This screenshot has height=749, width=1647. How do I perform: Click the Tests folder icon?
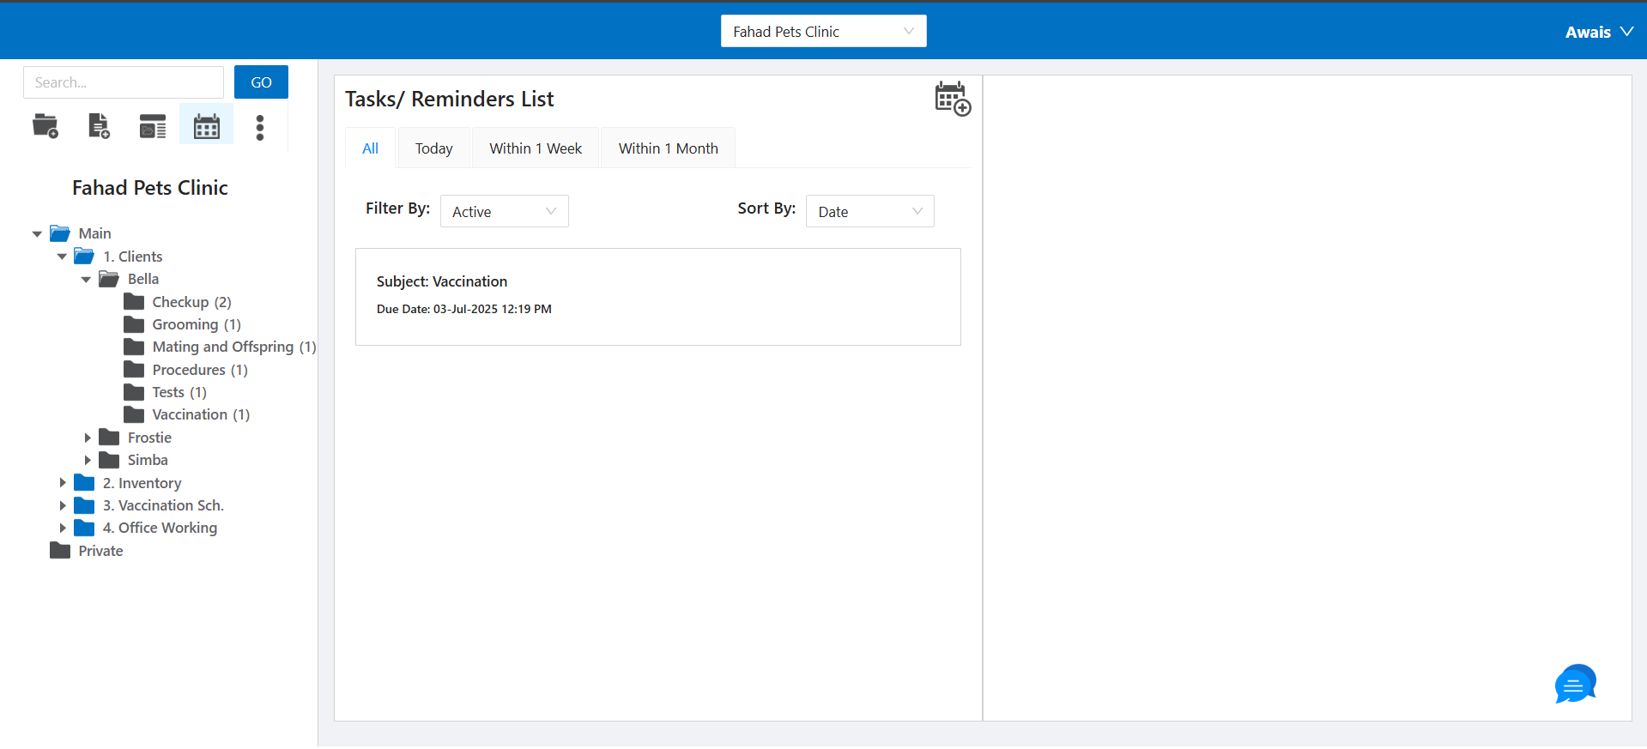click(134, 392)
